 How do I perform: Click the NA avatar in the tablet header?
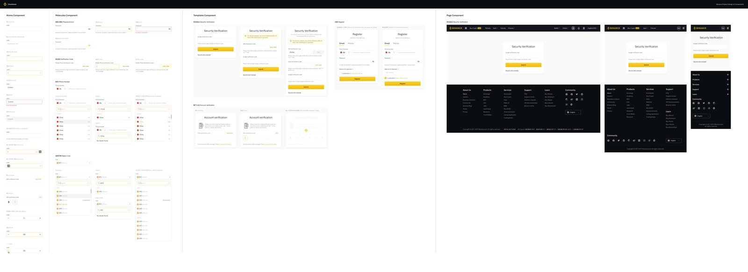tap(679, 28)
